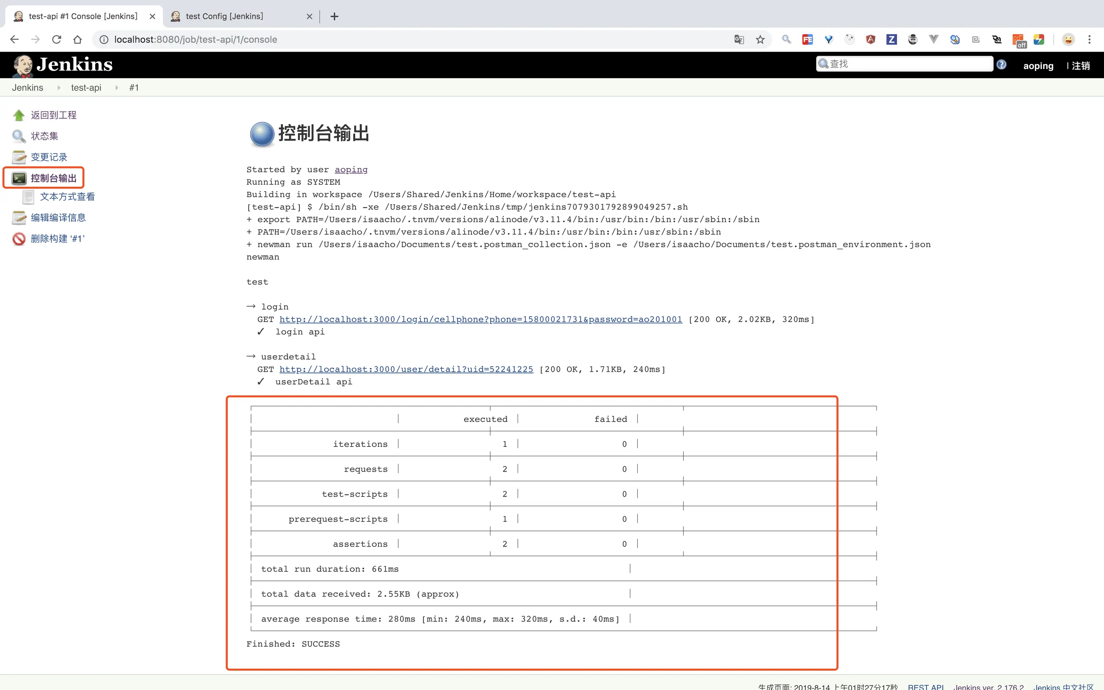Screen dimensions: 1104x690
Task: Expand breadcrumb arrow after the Jenkins crumb
Action: tap(59, 88)
